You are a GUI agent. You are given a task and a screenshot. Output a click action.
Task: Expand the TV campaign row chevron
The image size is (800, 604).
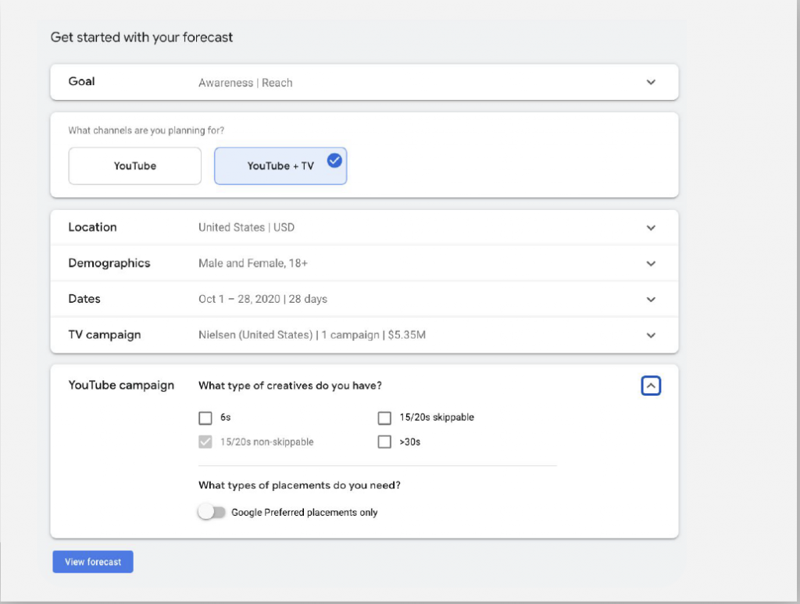(651, 336)
